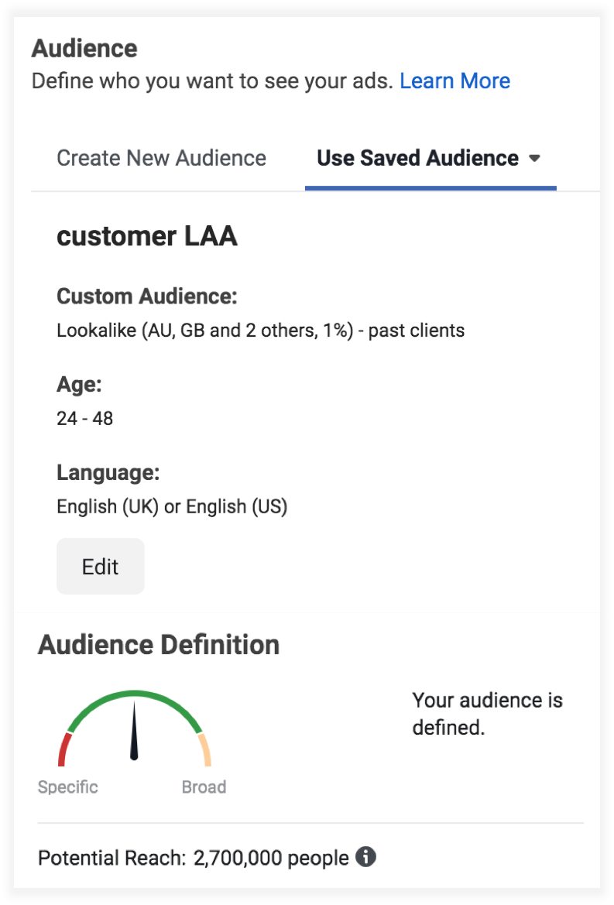Click the customer LAA audience name

[147, 237]
